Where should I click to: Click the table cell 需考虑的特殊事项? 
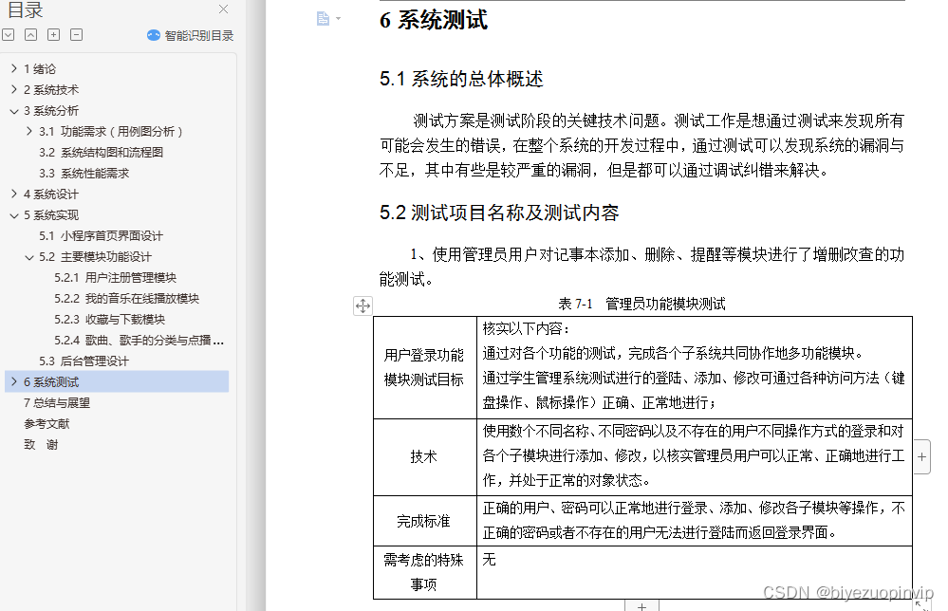pyautogui.click(x=424, y=572)
